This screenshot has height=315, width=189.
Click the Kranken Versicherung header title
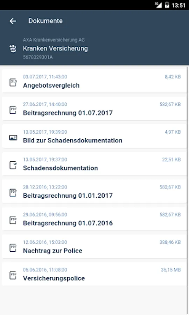pos(55,48)
